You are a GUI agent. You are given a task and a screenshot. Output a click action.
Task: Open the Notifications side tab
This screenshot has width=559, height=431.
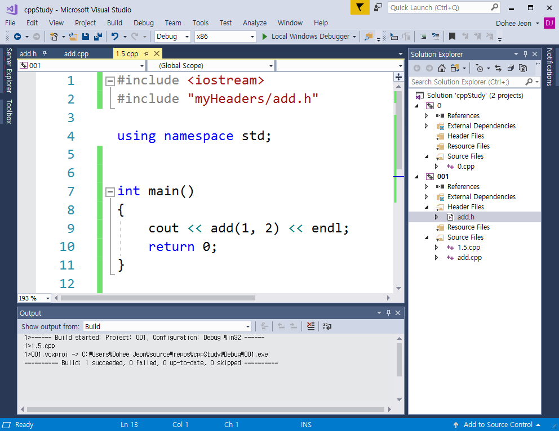[x=549, y=67]
